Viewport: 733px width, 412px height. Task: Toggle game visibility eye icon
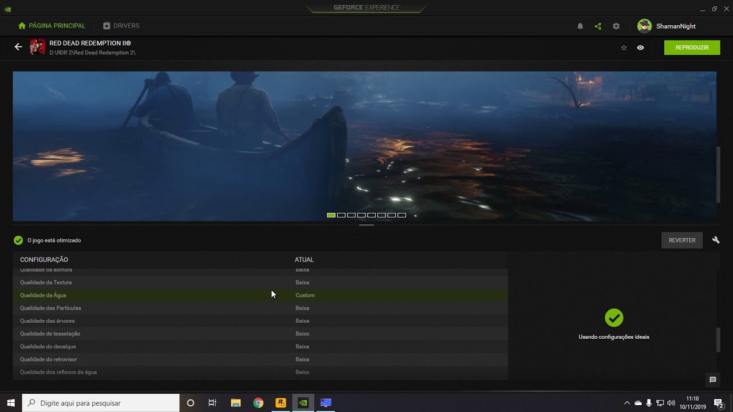pos(640,47)
